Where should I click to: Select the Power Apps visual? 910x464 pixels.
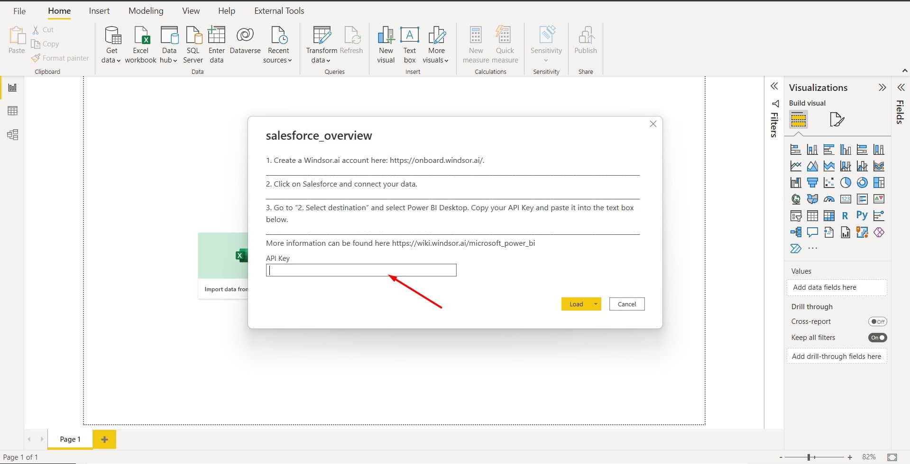pyautogui.click(x=879, y=232)
